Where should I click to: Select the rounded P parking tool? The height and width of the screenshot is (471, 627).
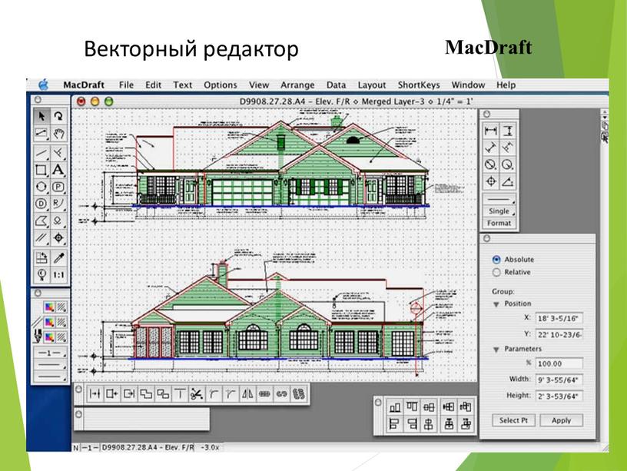pos(58,187)
